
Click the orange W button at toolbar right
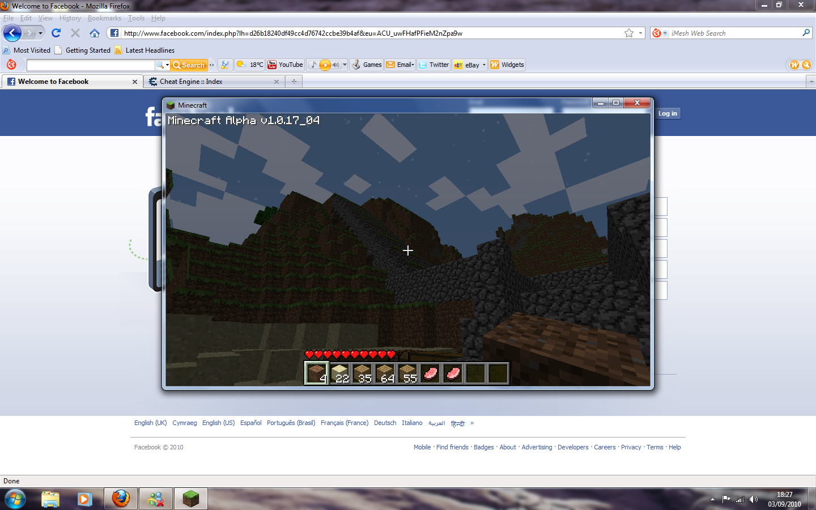pyautogui.click(x=794, y=65)
